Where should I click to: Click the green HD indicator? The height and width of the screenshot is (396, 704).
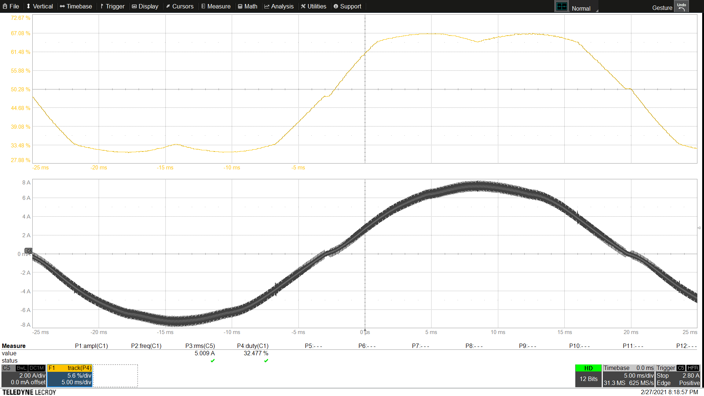click(x=588, y=368)
